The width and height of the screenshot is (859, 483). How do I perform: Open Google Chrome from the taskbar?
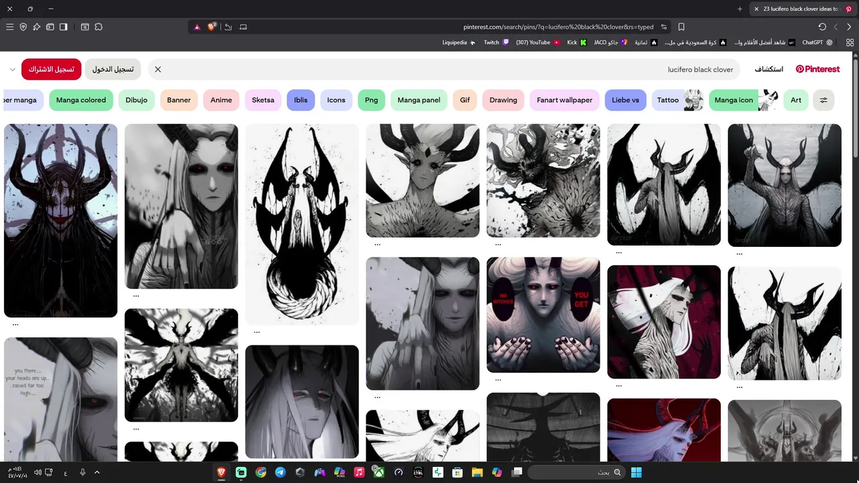(261, 472)
